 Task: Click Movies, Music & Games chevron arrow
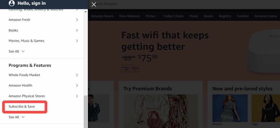click(77, 41)
